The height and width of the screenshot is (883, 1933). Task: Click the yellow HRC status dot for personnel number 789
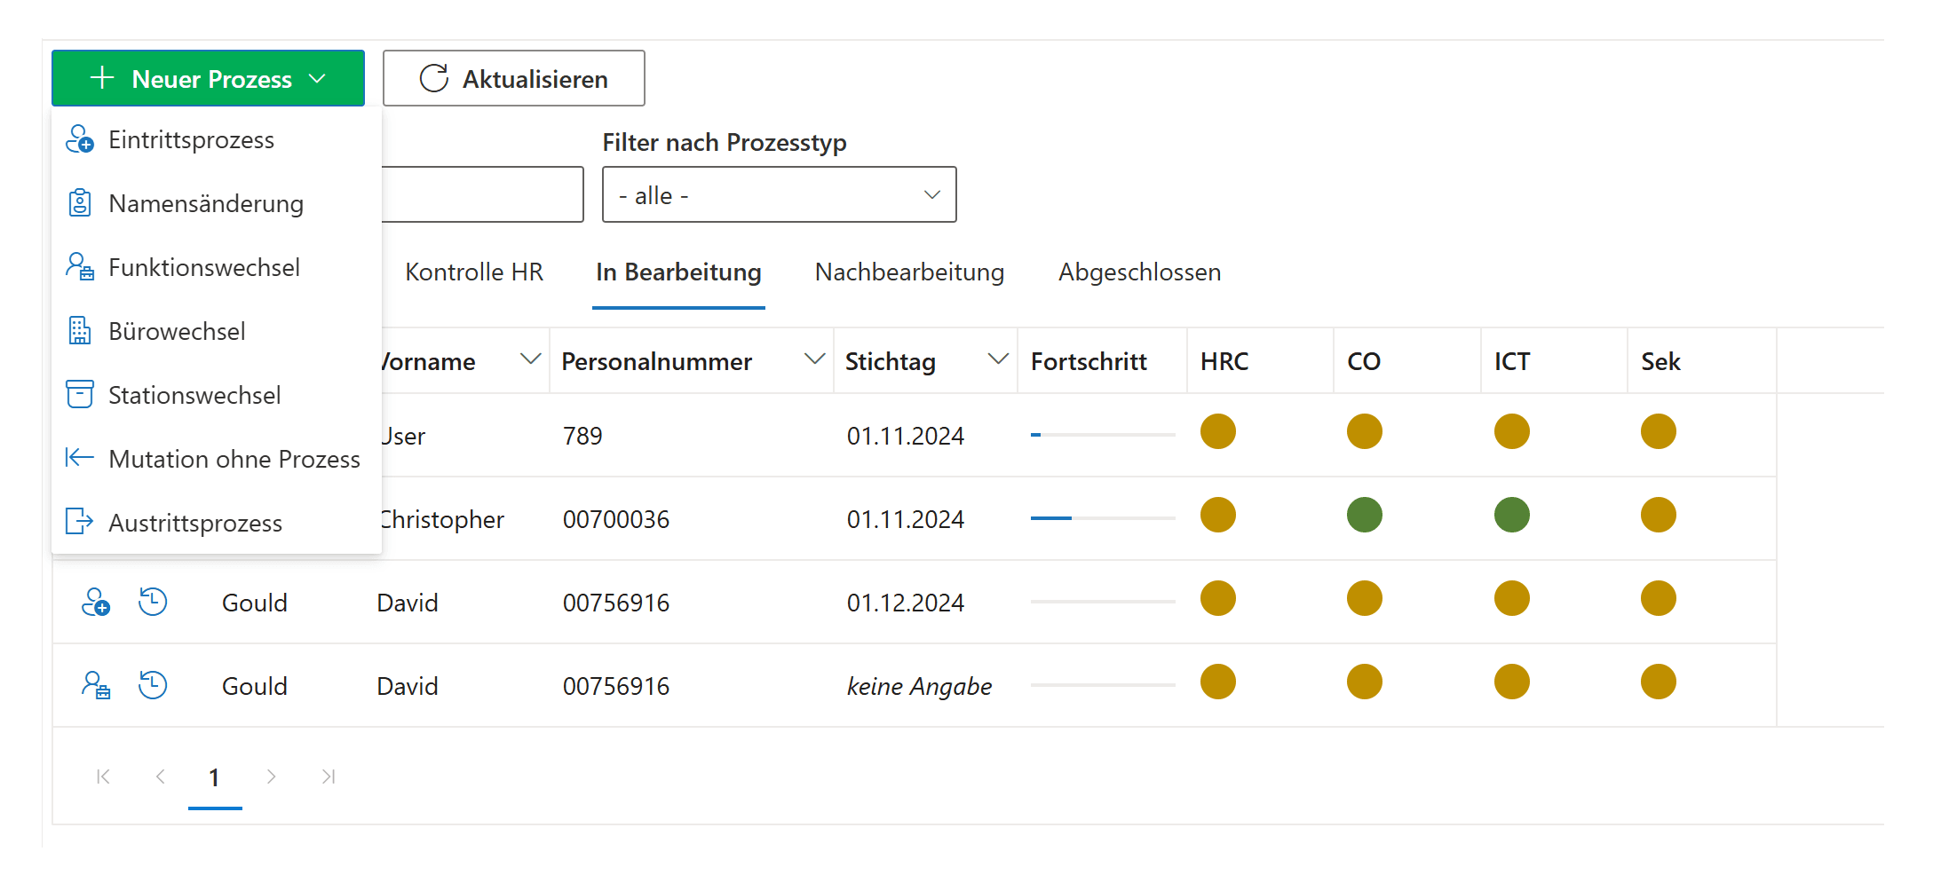1218,431
